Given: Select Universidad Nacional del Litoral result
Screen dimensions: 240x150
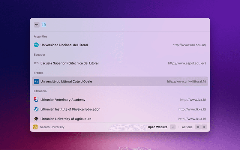Looking at the screenshot, I should [x=64, y=45].
